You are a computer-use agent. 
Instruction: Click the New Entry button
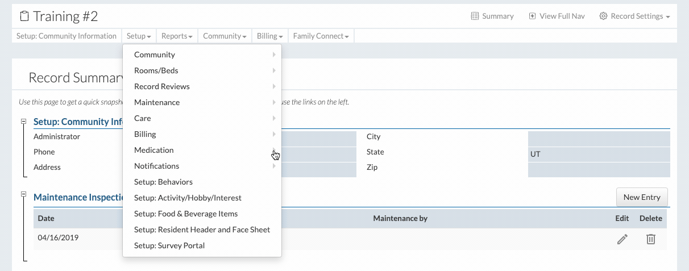coord(641,197)
